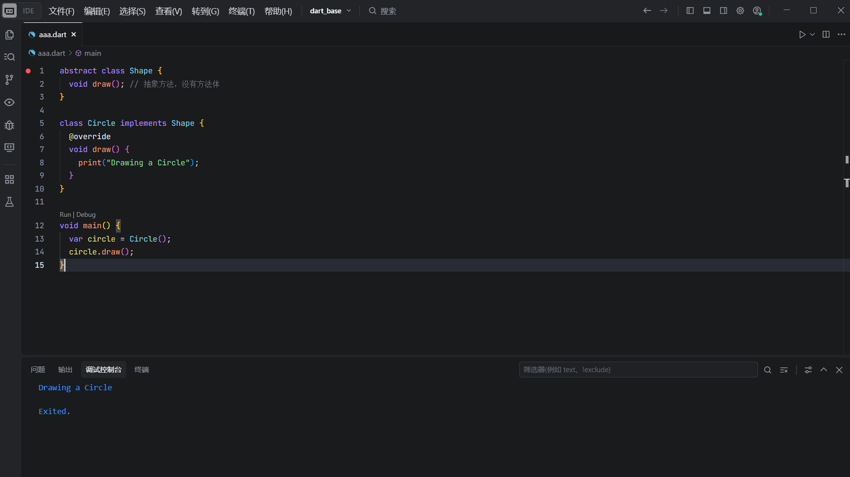Open the Run and Debug bug icon
850x477 pixels.
10,125
